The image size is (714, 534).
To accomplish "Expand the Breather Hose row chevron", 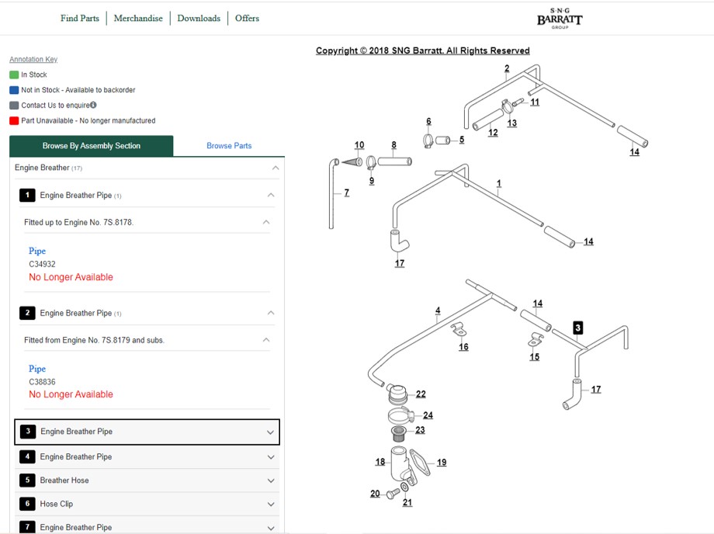I will 271,480.
